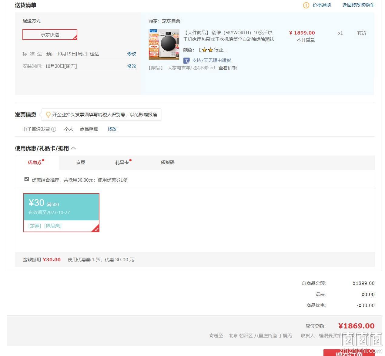Select the ¥30 满500 coupon card

pyautogui.click(x=61, y=213)
